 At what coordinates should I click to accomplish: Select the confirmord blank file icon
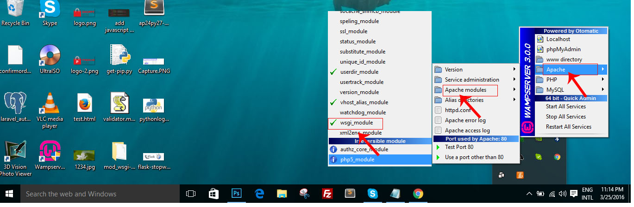tap(15, 59)
